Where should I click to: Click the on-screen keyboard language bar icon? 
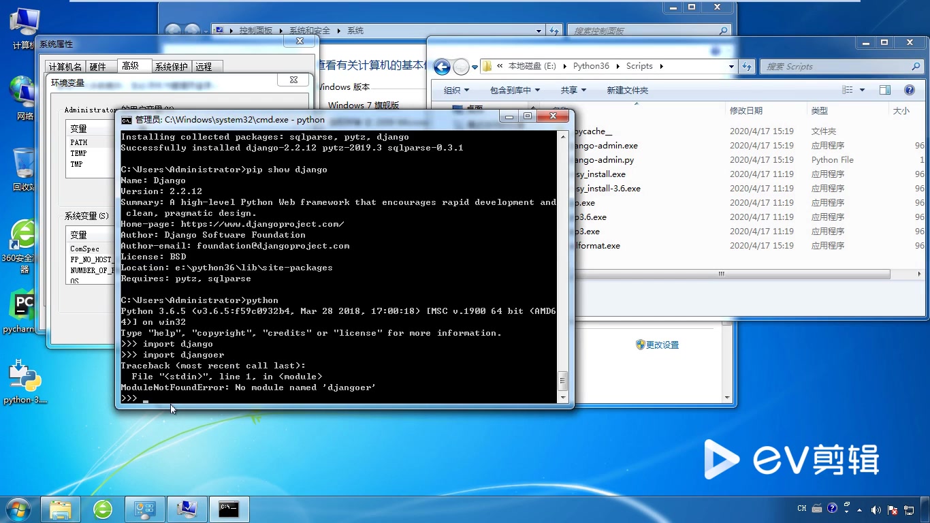[x=816, y=508]
